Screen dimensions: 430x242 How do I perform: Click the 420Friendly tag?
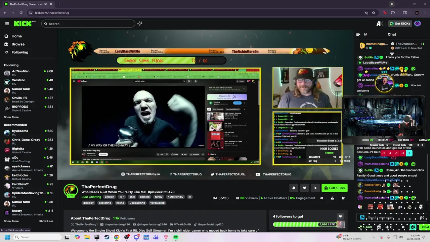(x=175, y=197)
